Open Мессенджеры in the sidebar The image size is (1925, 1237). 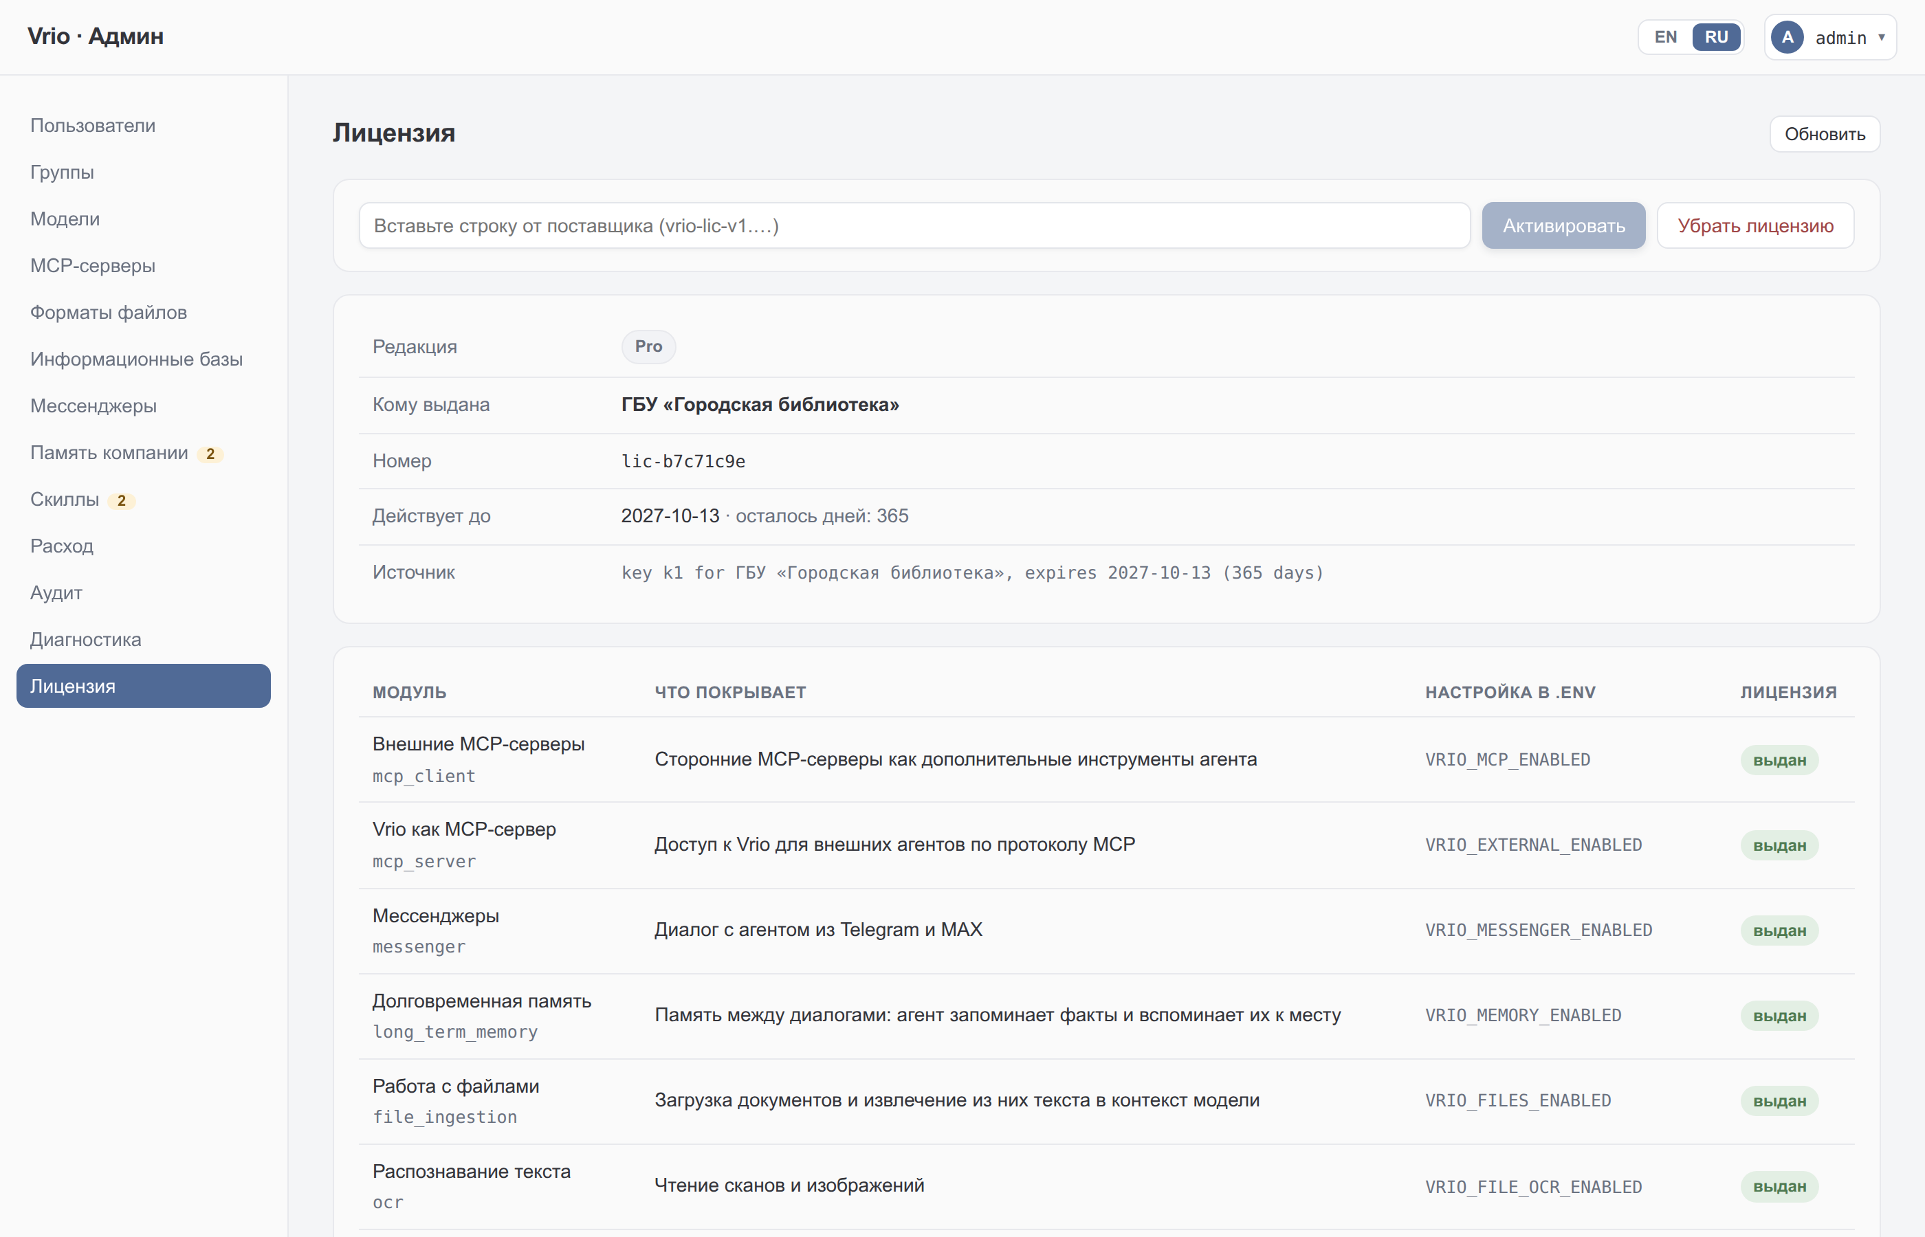(x=143, y=405)
